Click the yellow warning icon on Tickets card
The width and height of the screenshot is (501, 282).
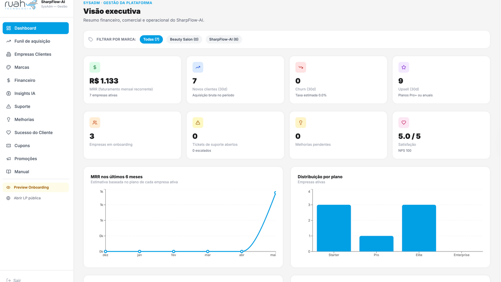coord(198,123)
